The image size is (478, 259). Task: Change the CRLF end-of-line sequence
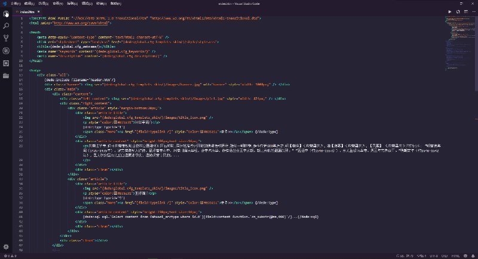coord(445,256)
